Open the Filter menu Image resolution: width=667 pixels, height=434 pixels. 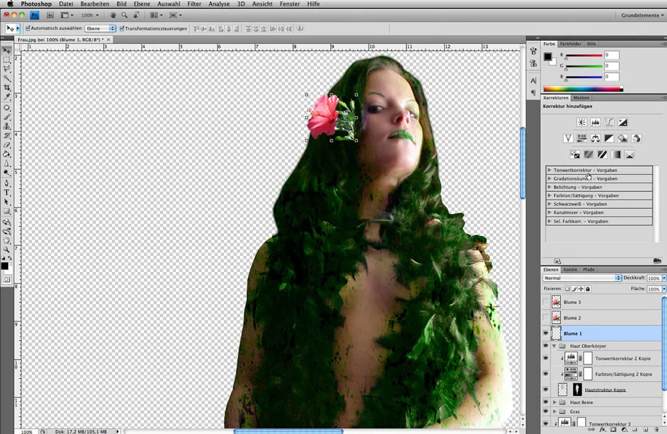[194, 4]
